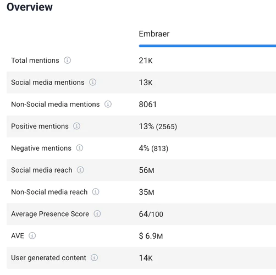Click info icon beside Total mentions
This screenshot has height=275, width=276.
[67, 60]
